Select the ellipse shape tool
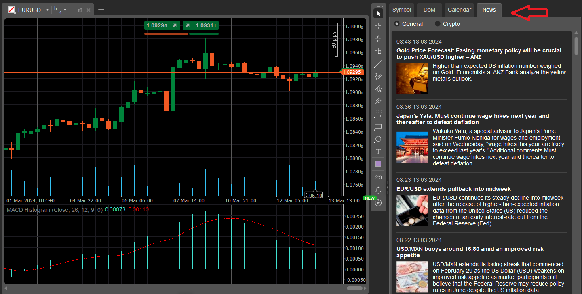Viewport: 582px width, 294px height. click(378, 139)
